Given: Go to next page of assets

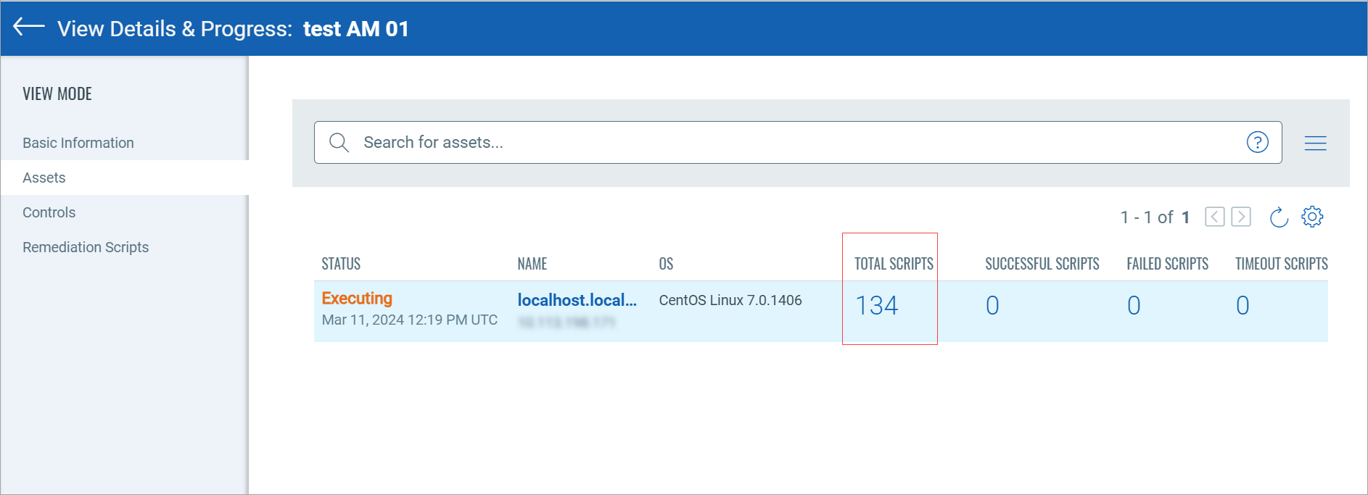Looking at the screenshot, I should [1241, 217].
